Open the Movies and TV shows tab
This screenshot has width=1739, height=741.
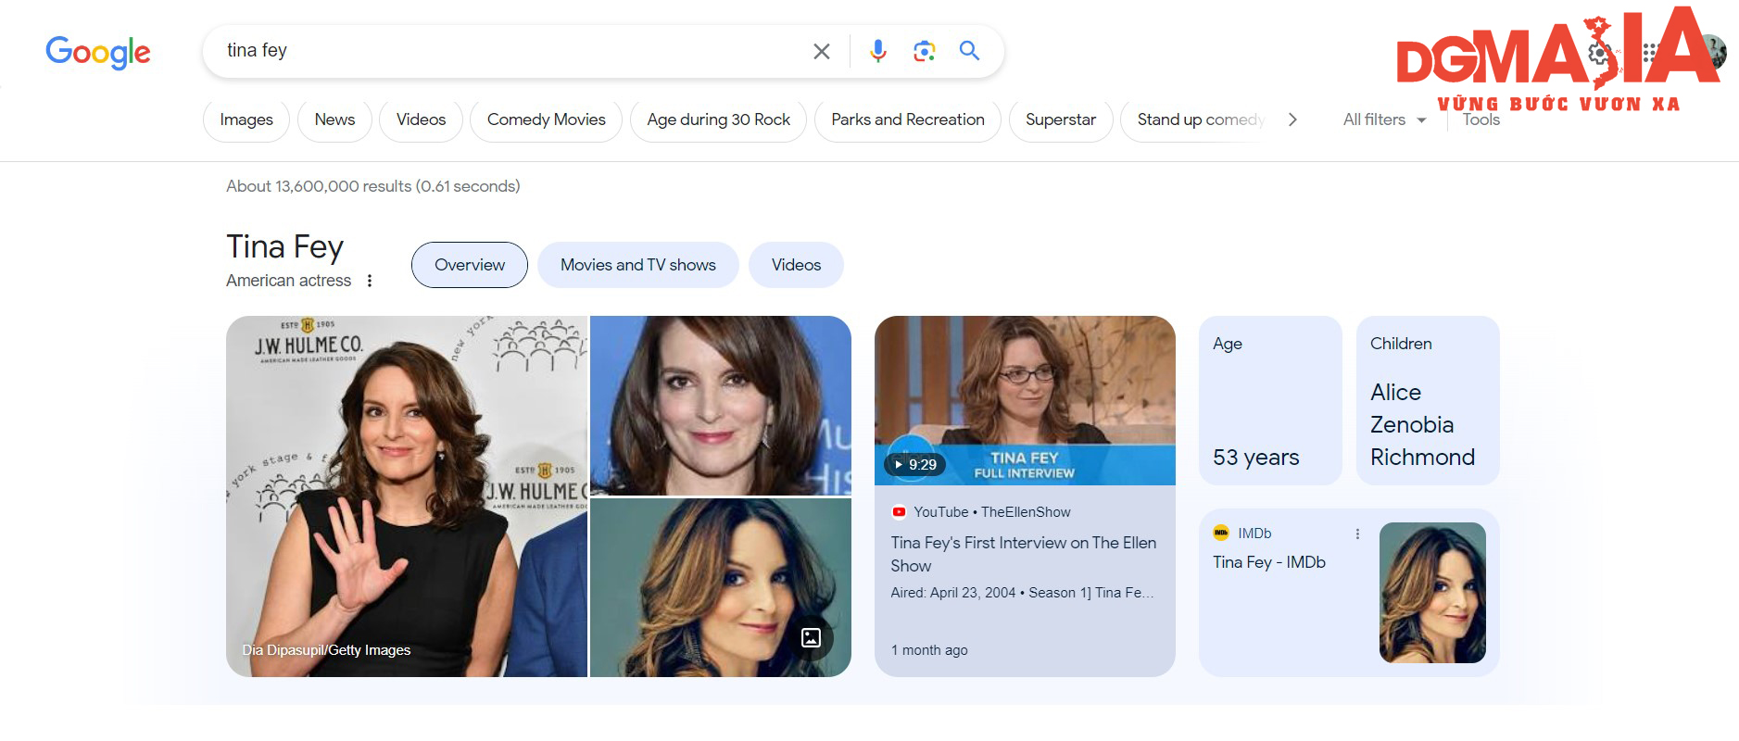pyautogui.click(x=638, y=265)
